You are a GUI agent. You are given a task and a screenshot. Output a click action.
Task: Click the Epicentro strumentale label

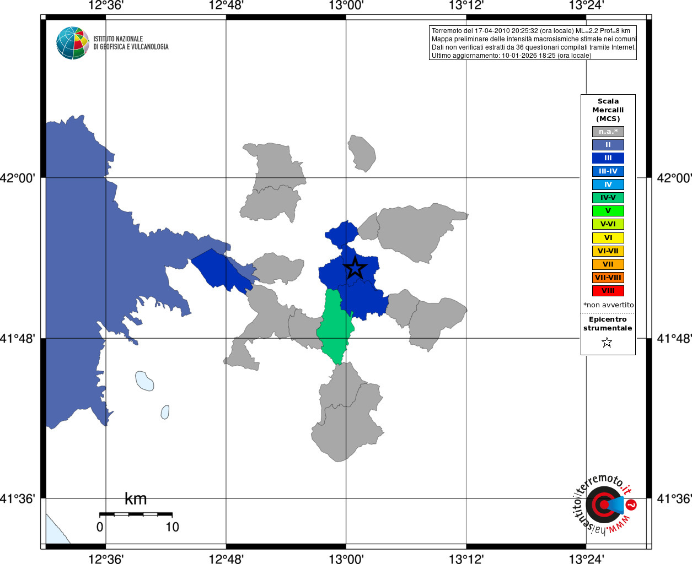click(608, 324)
